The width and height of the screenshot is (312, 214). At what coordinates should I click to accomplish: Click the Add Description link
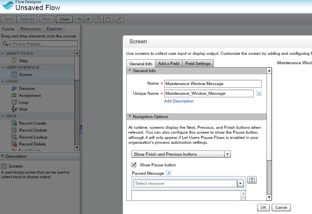pos(178,101)
